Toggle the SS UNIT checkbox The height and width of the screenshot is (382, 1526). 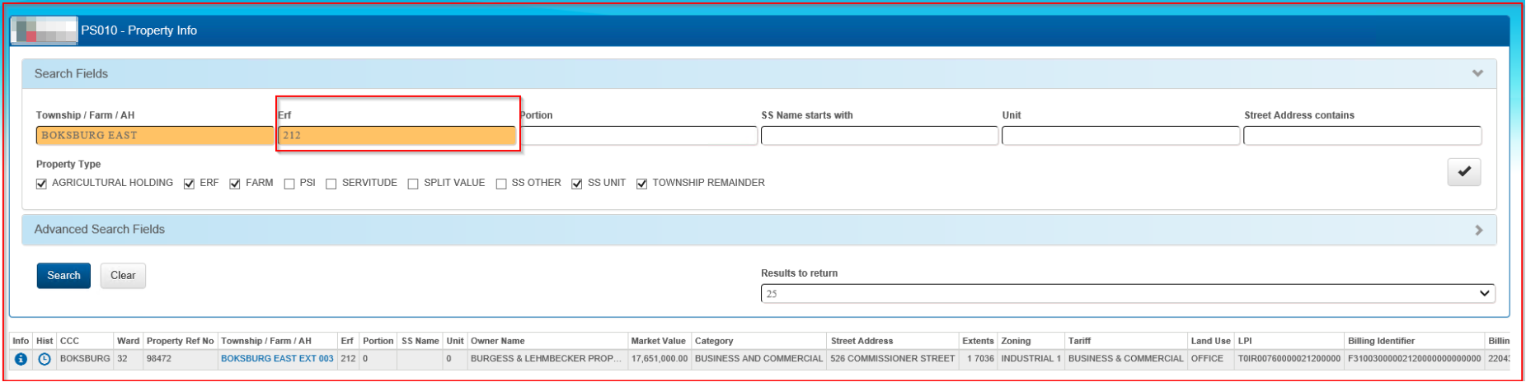point(577,184)
